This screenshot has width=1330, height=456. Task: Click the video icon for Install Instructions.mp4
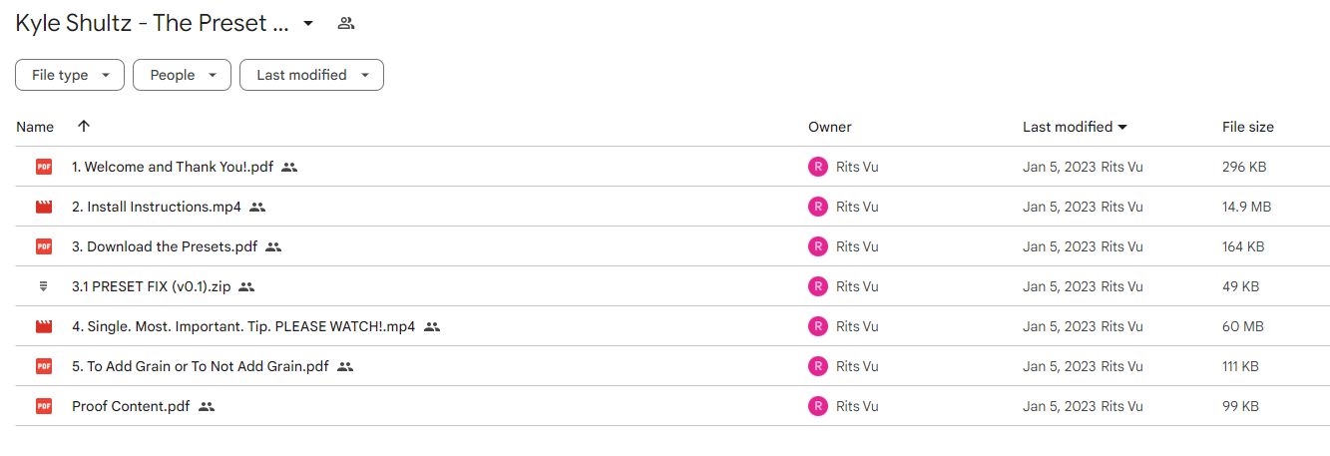click(x=44, y=207)
